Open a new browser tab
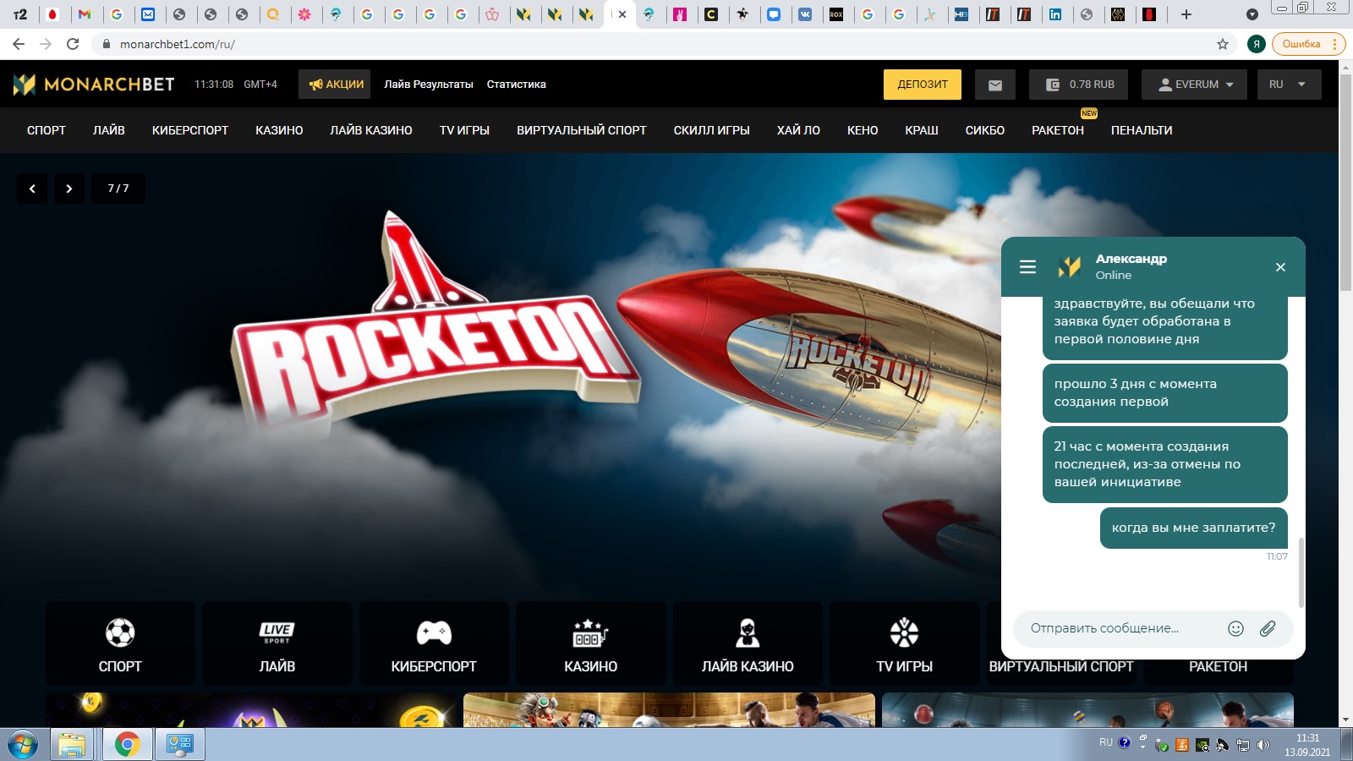Image resolution: width=1353 pixels, height=761 pixels. click(1186, 14)
